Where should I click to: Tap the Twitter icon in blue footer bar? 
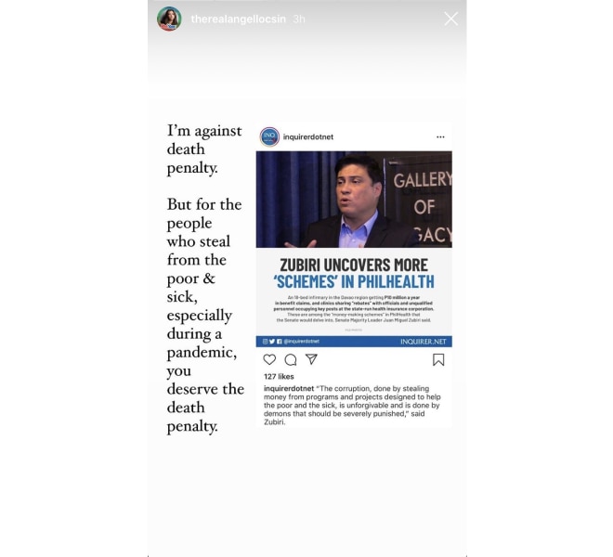(x=272, y=342)
